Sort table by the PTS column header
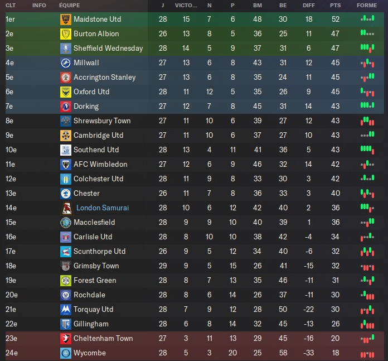 pos(335,5)
